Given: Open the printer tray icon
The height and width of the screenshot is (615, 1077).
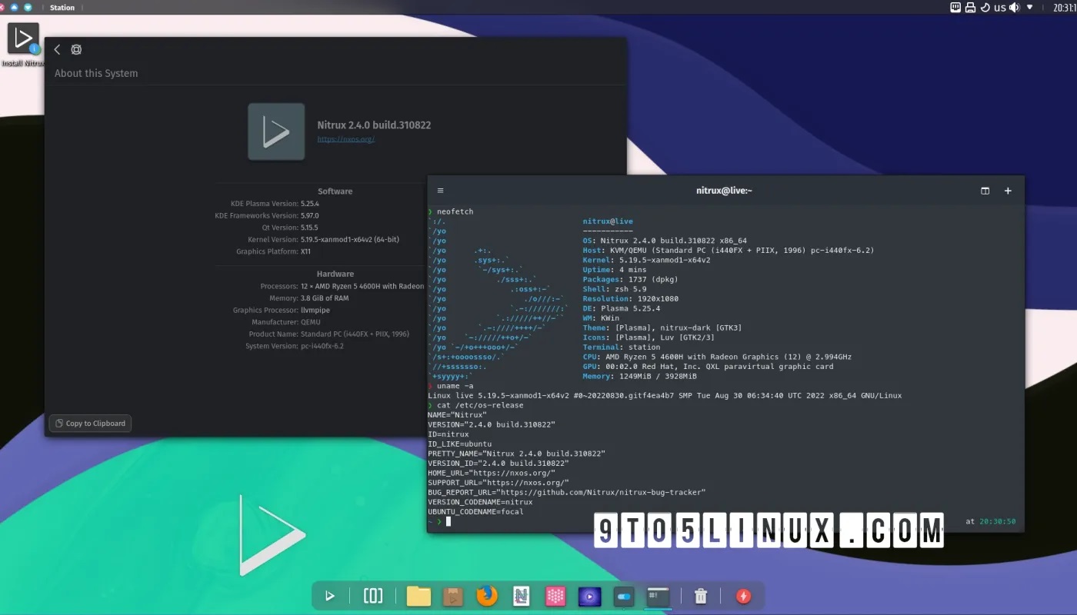Looking at the screenshot, I should point(970,8).
